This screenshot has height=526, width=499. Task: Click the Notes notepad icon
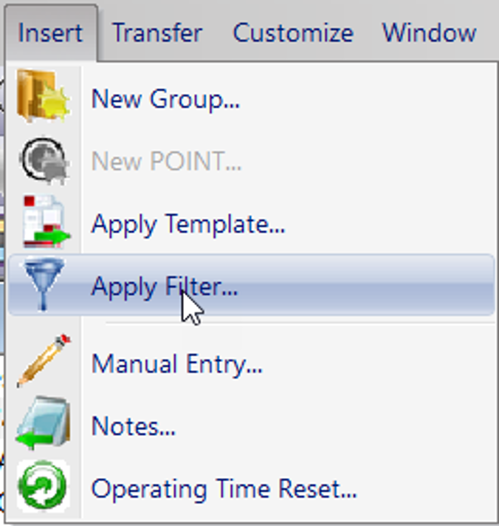44,423
